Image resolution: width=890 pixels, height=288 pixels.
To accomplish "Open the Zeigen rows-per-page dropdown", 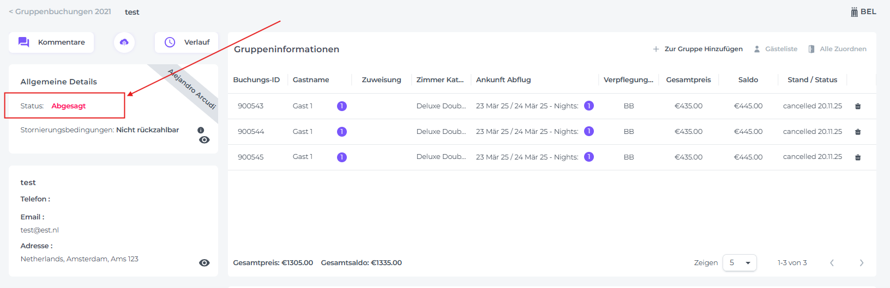I will pos(739,263).
